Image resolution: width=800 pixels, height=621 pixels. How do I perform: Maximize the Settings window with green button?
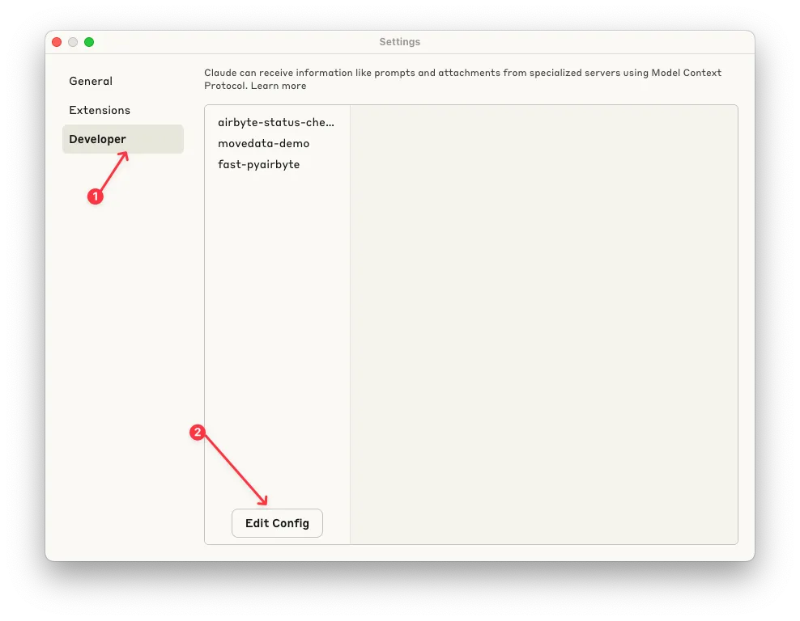[89, 42]
